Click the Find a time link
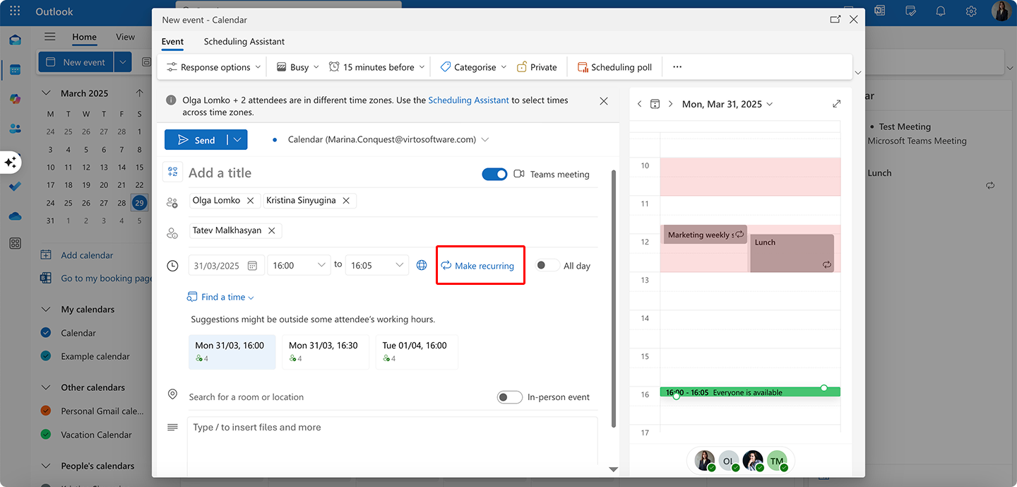Screen dimensions: 1017x487 pos(221,296)
